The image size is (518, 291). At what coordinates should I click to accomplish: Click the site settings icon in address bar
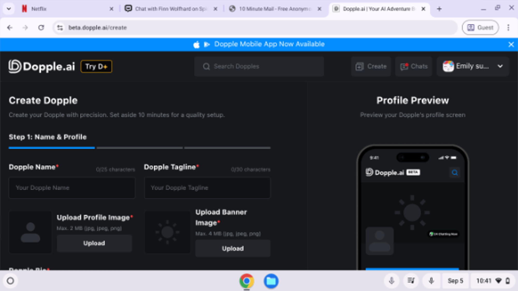click(x=60, y=28)
